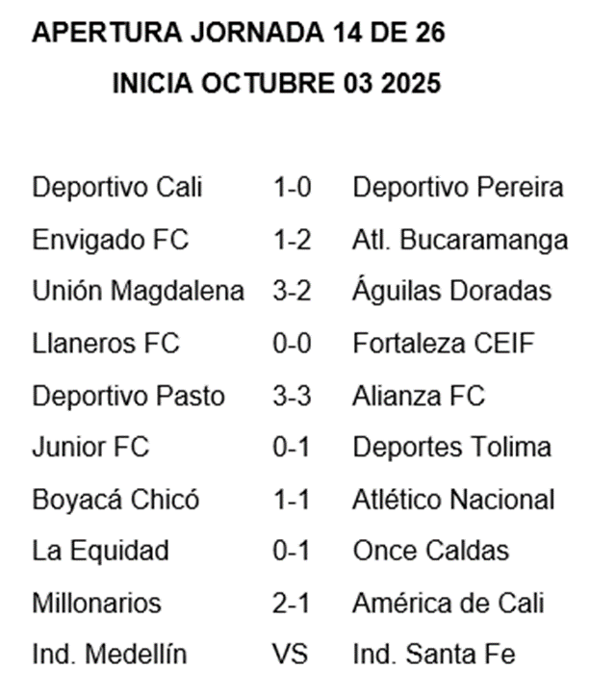This screenshot has height=695, width=590.
Task: Select the Unión Magdalena team name
Action: tap(139, 292)
